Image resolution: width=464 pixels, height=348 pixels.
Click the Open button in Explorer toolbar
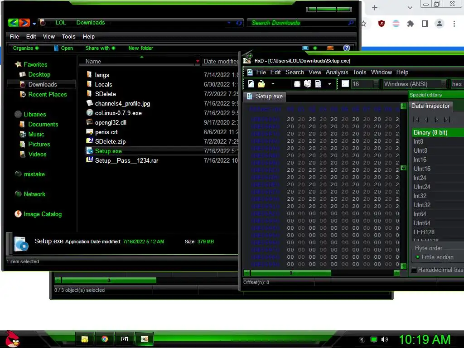click(63, 48)
